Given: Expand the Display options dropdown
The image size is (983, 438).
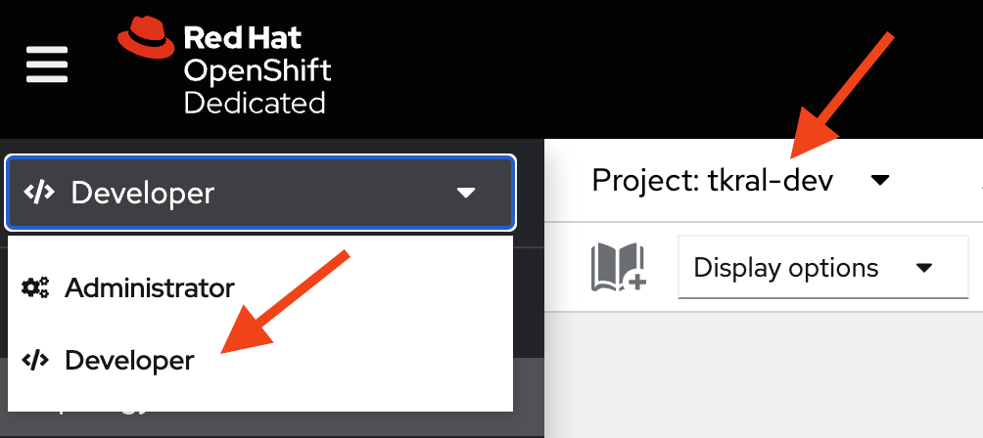Looking at the screenshot, I should click(x=822, y=267).
